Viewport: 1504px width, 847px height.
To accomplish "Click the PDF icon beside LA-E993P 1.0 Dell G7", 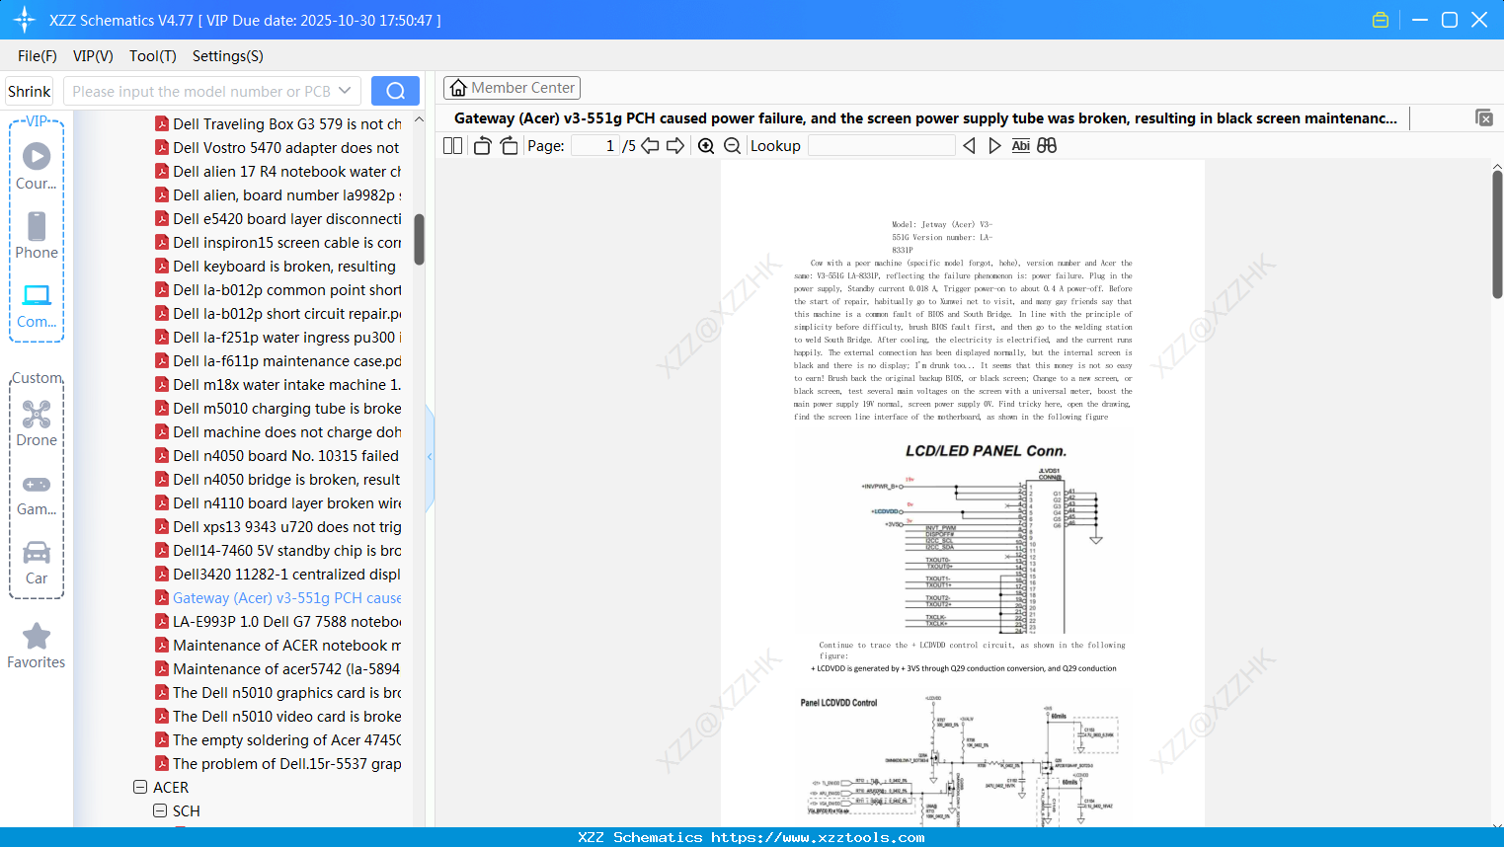I will click(162, 621).
